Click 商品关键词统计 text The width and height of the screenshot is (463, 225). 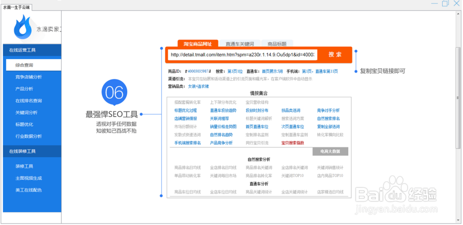(x=259, y=192)
